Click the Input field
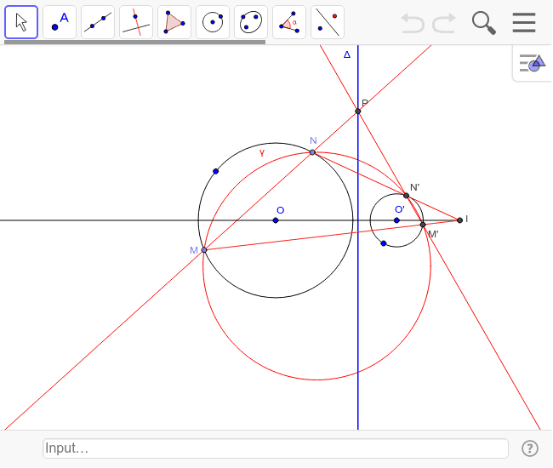Screen dimensions: 553x468 point(276,448)
